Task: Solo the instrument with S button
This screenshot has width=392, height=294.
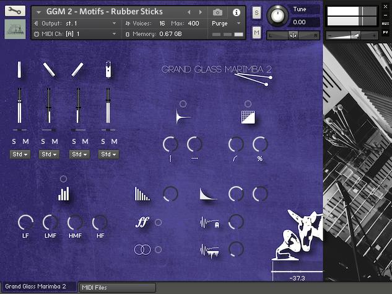Action: (x=256, y=13)
